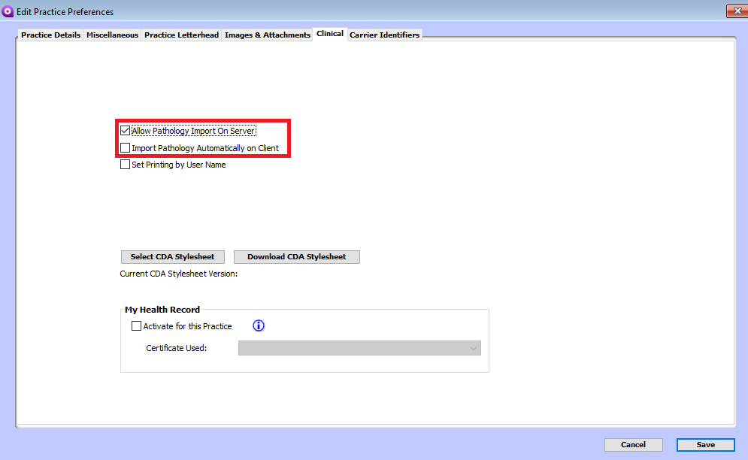
Task: Click the Select CDA Stylesheet button
Action: (172, 256)
